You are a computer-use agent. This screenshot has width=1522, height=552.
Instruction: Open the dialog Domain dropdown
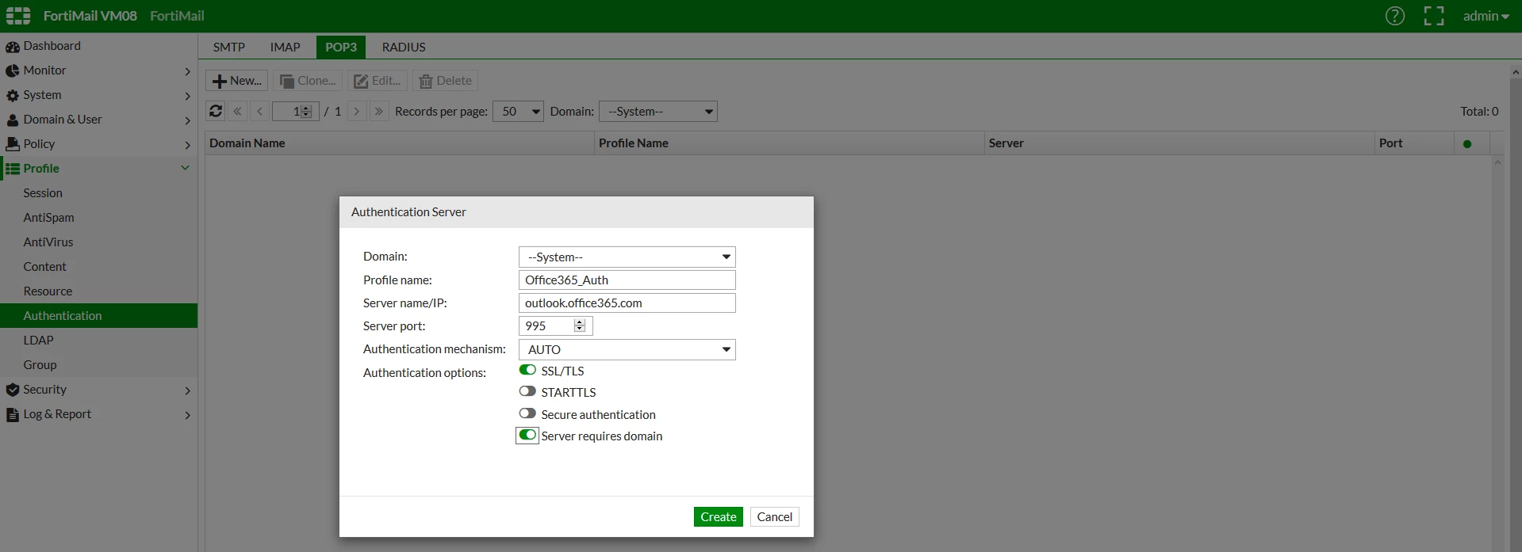627,257
